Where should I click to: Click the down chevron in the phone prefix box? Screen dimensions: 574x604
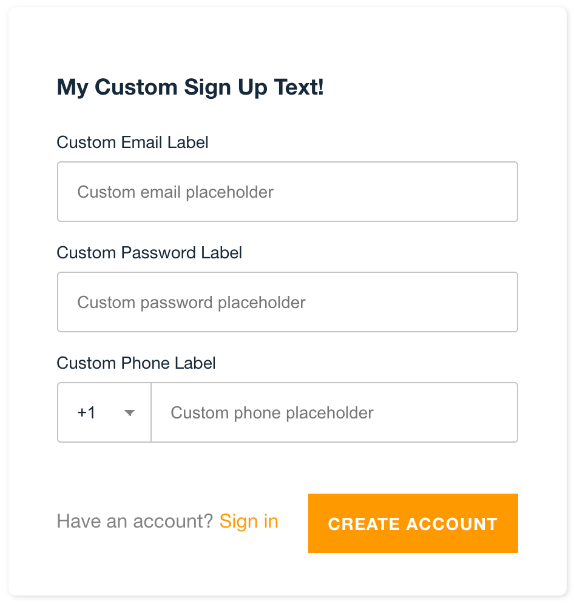(129, 413)
